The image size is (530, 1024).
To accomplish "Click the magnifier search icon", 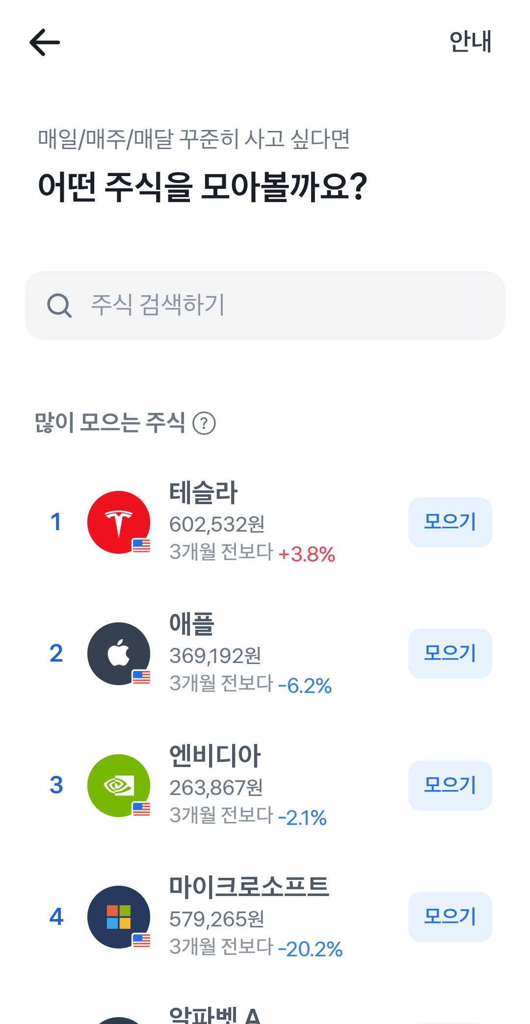I will click(x=59, y=306).
